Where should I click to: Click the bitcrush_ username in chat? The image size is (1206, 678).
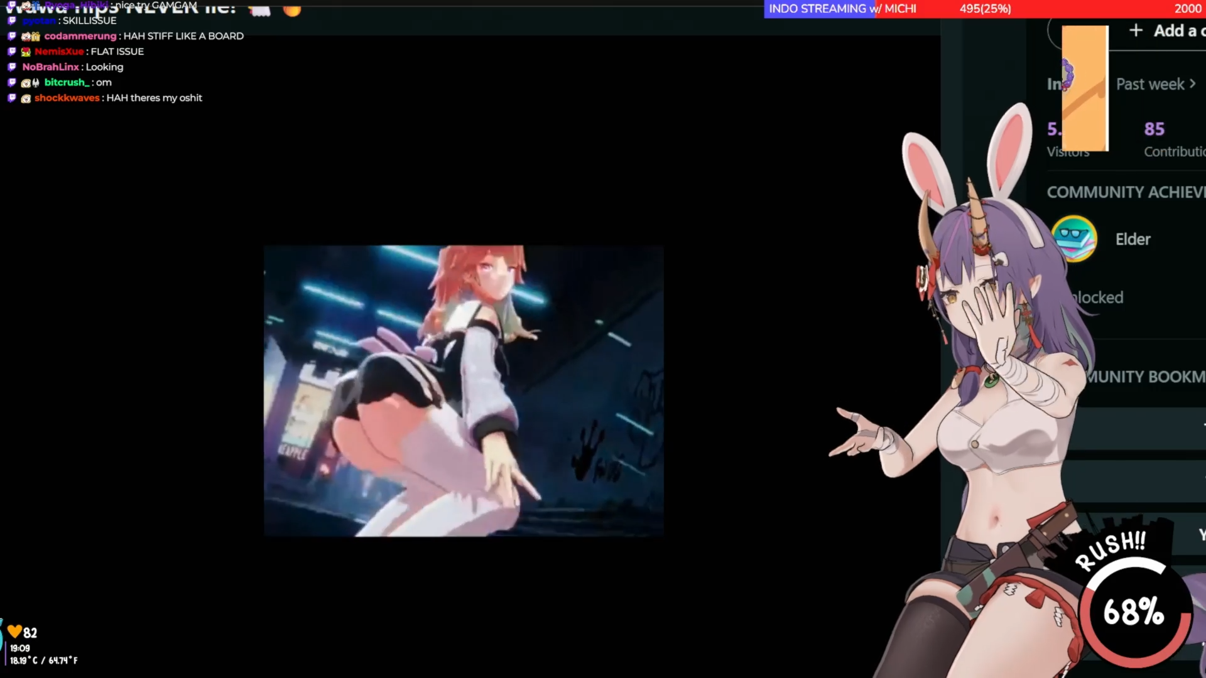(67, 82)
